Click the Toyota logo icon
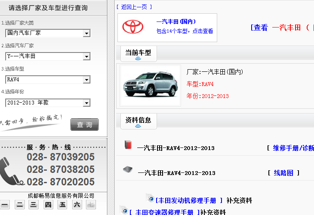The width and height of the screenshot is (314, 215). pos(133,27)
